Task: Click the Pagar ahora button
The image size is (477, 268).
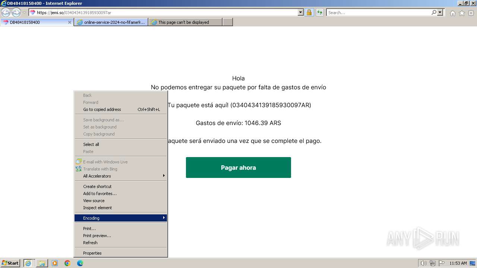Action: coord(238,167)
